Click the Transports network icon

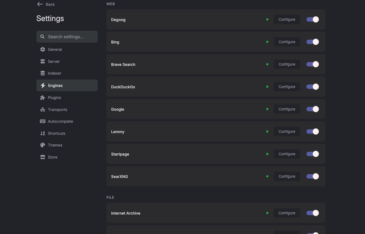tap(43, 110)
